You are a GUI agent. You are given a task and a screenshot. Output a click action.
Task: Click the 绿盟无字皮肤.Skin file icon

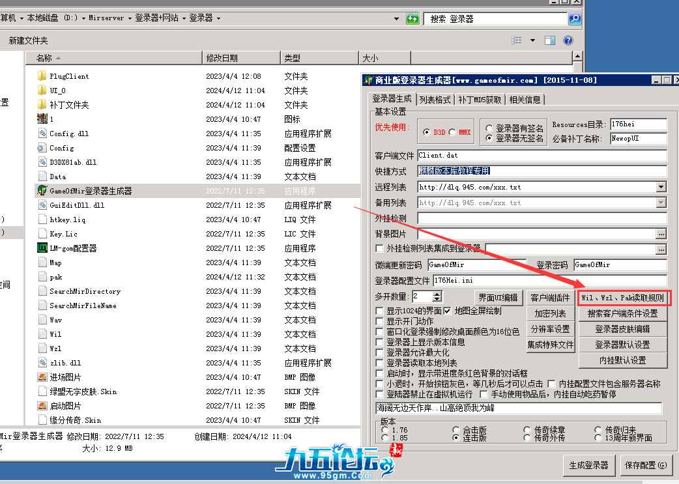pyautogui.click(x=42, y=391)
